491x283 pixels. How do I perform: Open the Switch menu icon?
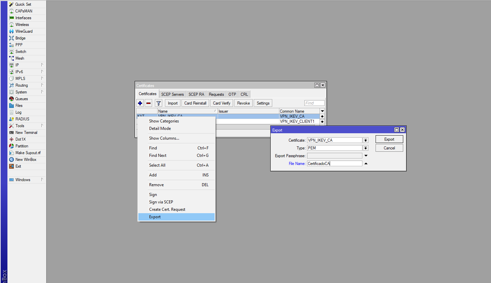coord(11,52)
